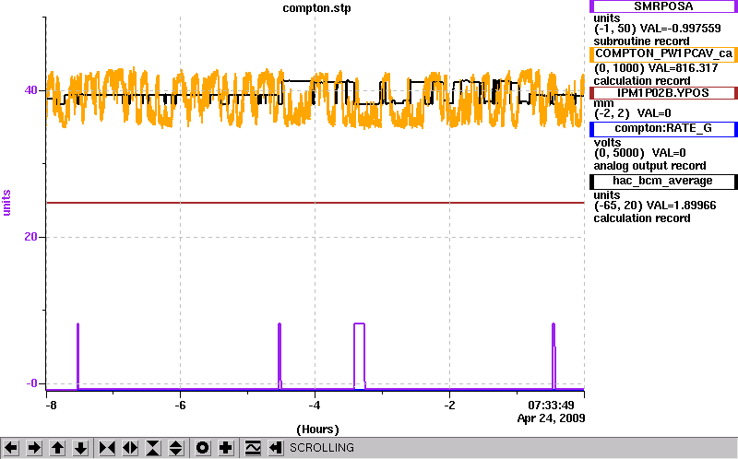This screenshot has height=459, width=738.
Task: Pan the plot left in time
Action: [11, 448]
